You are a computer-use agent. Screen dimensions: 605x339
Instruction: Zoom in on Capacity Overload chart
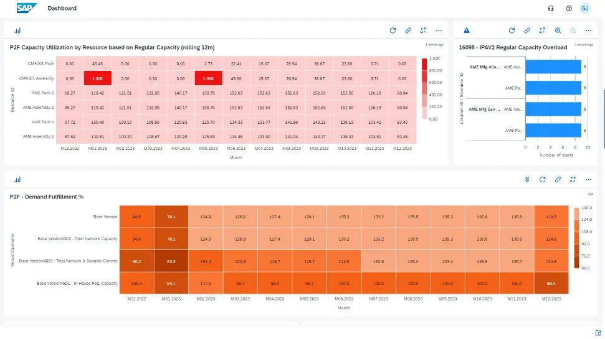pos(558,30)
